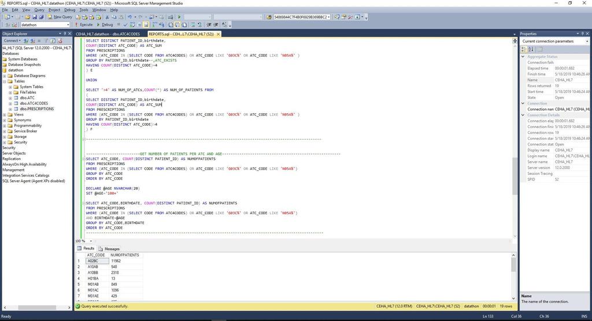Select dbo.ATC4CODES table in tree
Screen dimensions: 592x321
click(34, 103)
